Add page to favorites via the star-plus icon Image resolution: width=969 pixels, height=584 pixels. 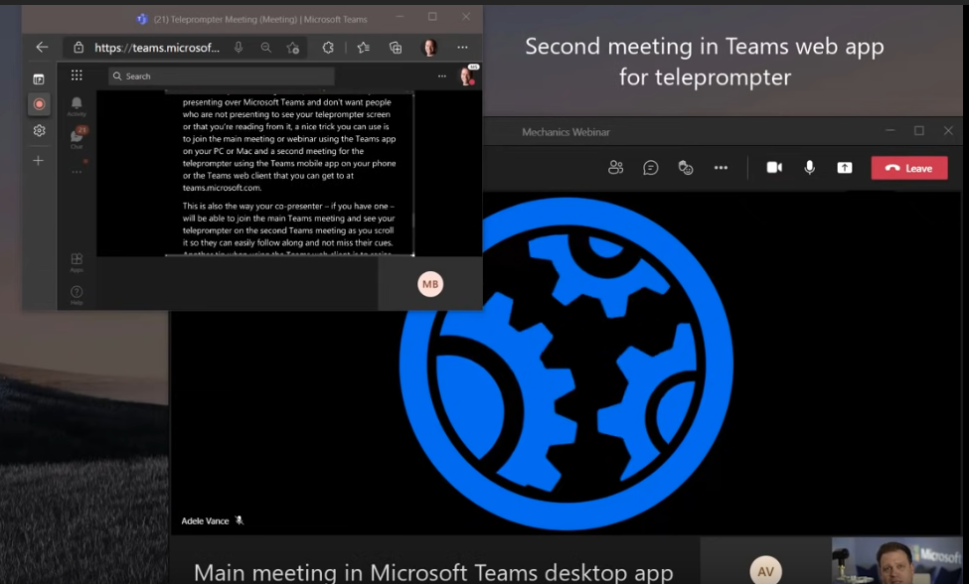click(x=293, y=48)
